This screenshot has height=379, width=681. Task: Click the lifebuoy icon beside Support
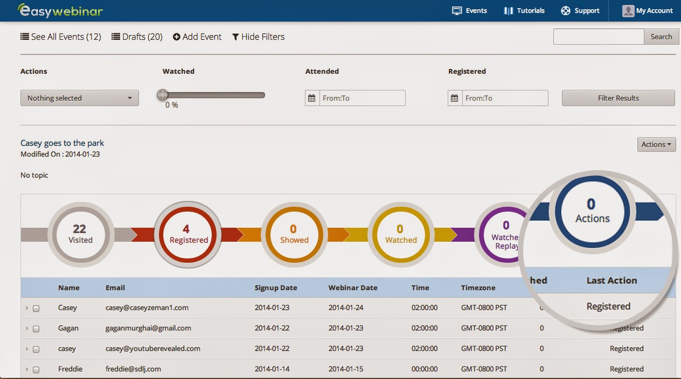[x=565, y=10]
